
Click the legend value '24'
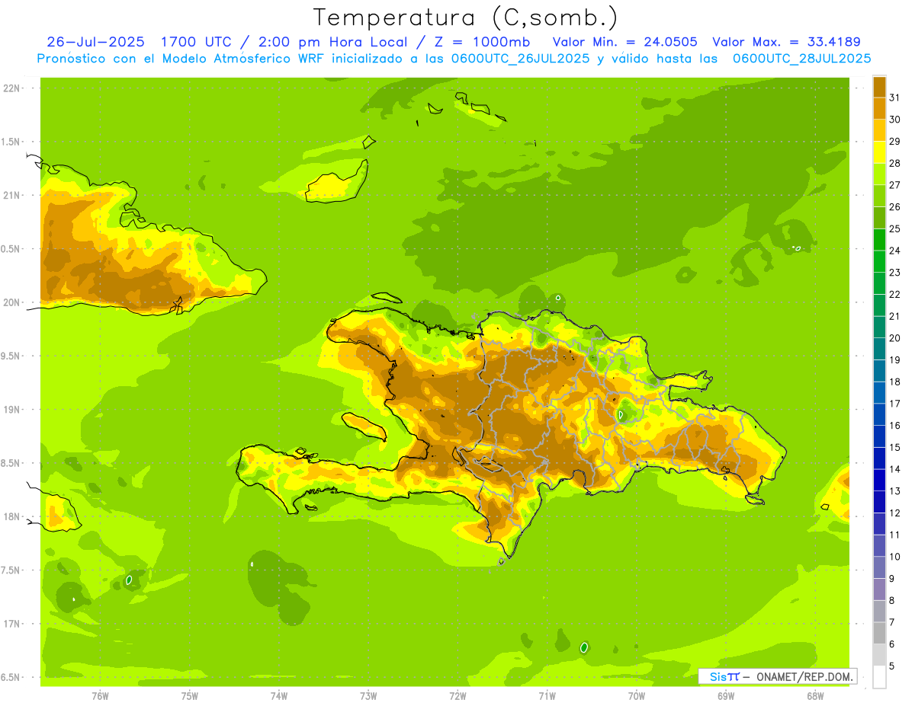pyautogui.click(x=895, y=251)
